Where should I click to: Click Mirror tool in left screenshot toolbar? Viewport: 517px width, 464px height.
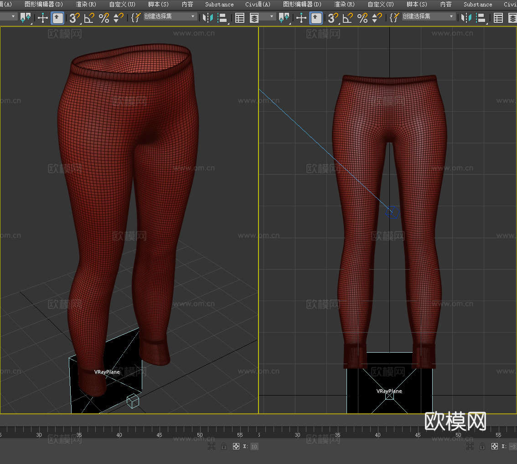tap(207, 18)
